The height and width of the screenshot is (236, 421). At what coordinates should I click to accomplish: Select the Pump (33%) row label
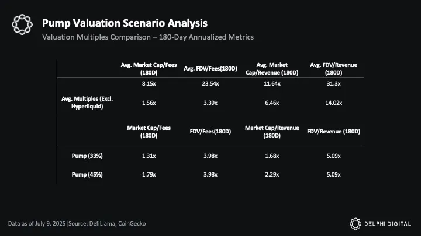coord(87,156)
